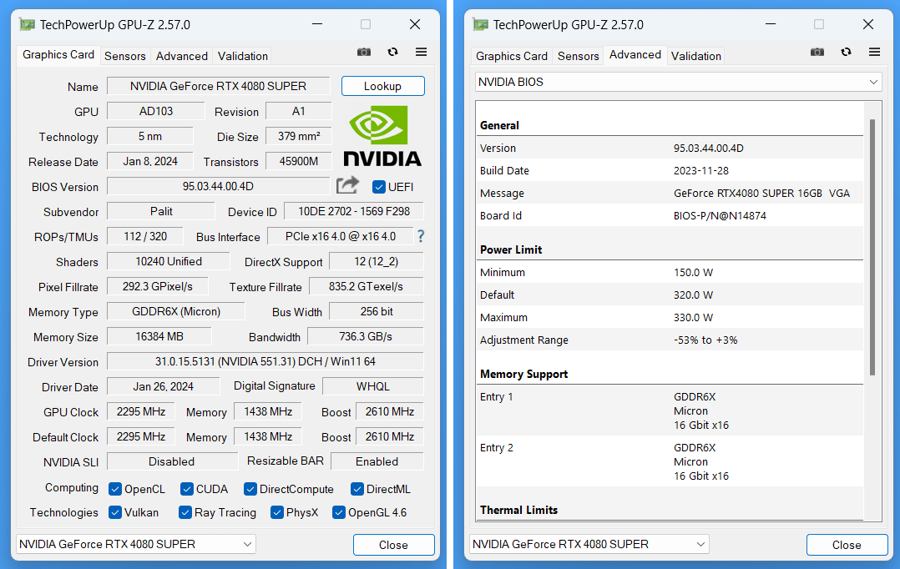900x569 pixels.
Task: Toggle the DirectML checkbox
Action: click(x=357, y=489)
